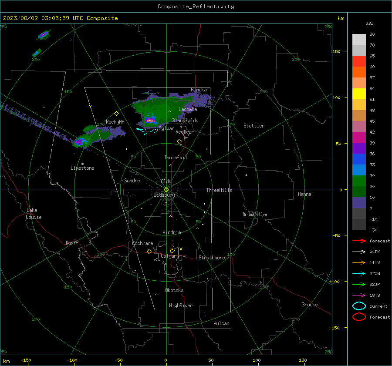The height and width of the screenshot is (366, 392).
Task: Click the red 'forecast' ellipse legend icon
Action: [359, 317]
